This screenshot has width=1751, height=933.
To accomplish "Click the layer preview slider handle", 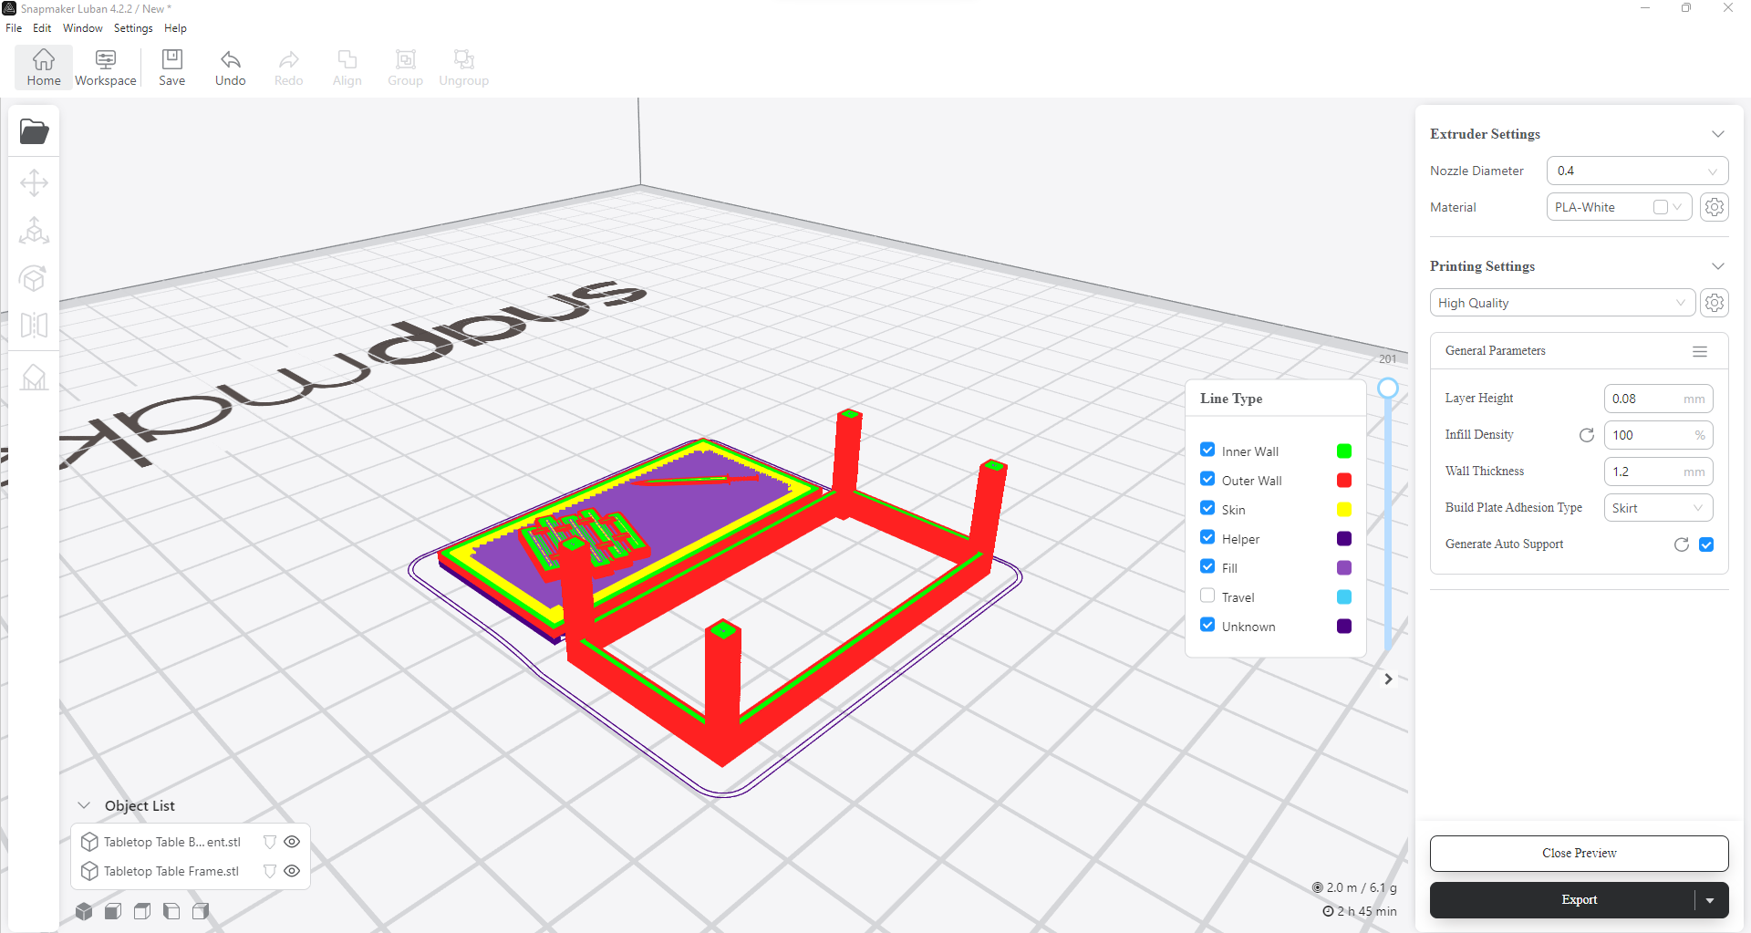I will point(1388,388).
